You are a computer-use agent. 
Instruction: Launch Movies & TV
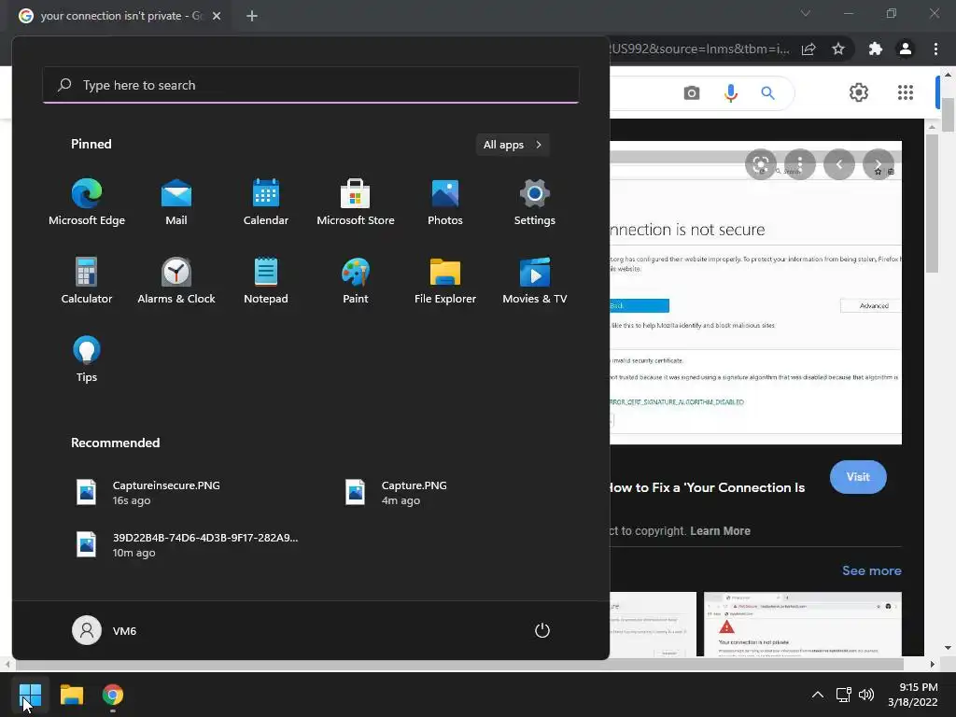click(x=535, y=281)
